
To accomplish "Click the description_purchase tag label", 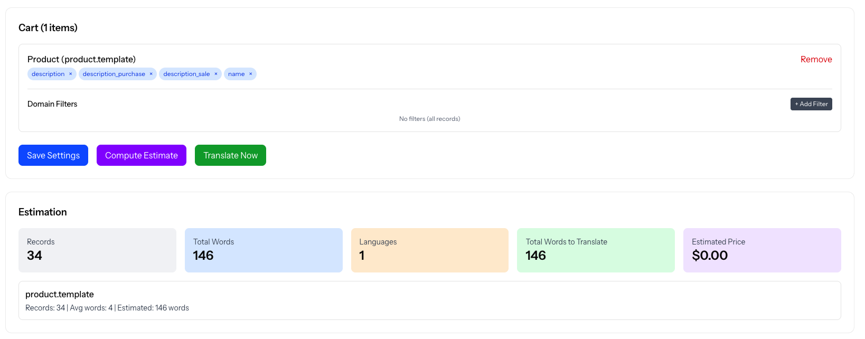I will click(114, 74).
